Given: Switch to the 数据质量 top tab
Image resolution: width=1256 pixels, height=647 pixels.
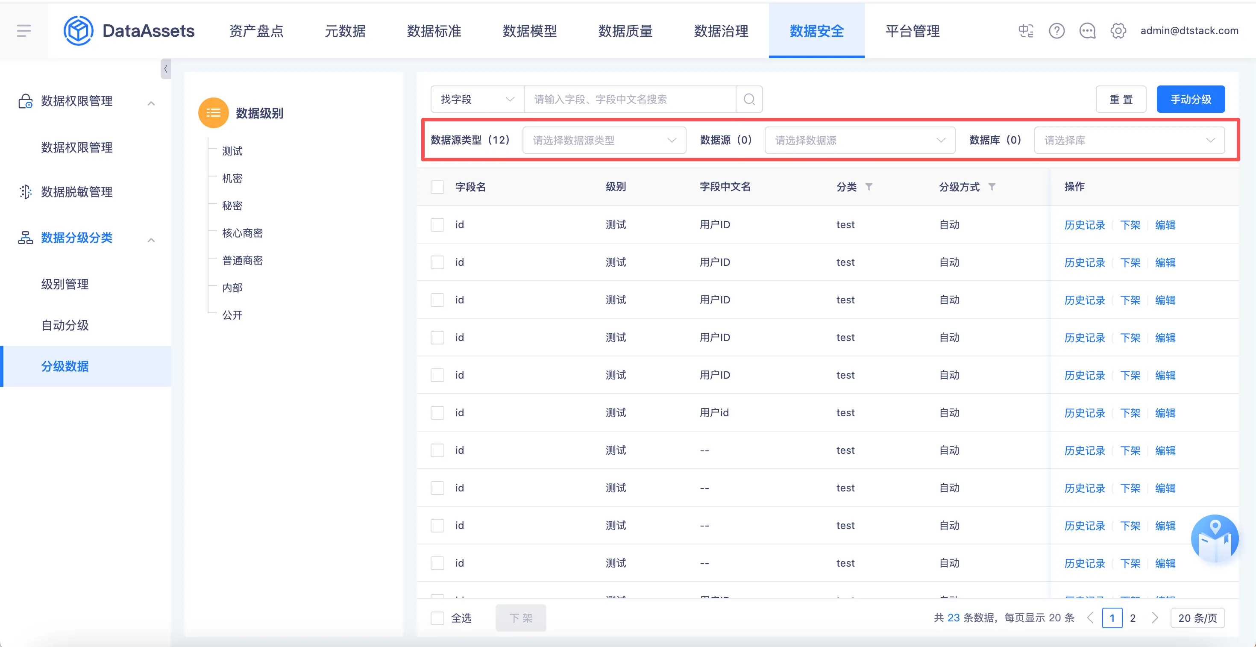Looking at the screenshot, I should (625, 31).
